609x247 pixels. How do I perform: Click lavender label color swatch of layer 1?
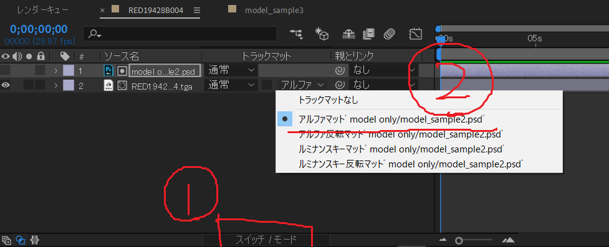pos(69,70)
